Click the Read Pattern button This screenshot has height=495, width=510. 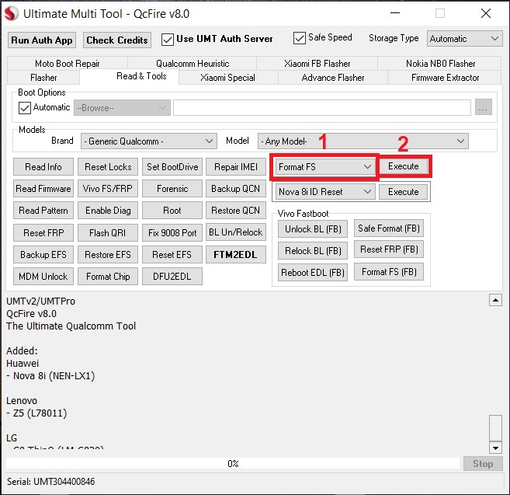43,211
